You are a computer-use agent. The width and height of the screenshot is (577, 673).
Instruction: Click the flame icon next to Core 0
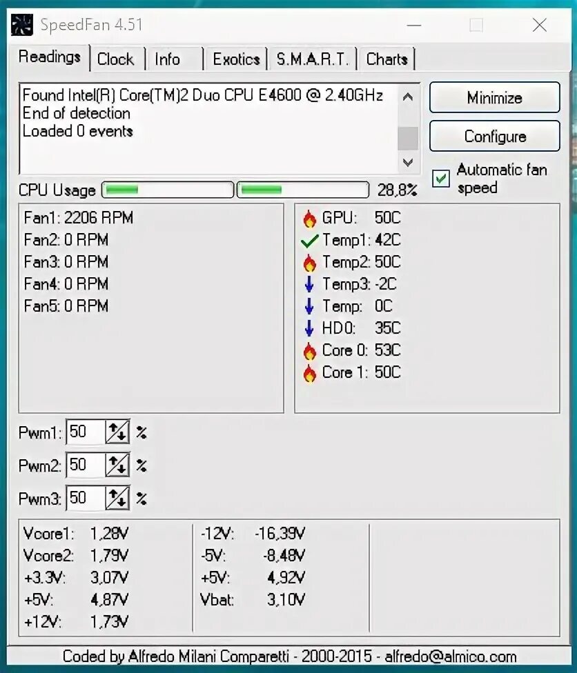309,351
